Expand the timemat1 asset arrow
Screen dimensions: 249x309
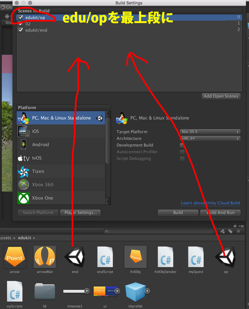point(87,291)
